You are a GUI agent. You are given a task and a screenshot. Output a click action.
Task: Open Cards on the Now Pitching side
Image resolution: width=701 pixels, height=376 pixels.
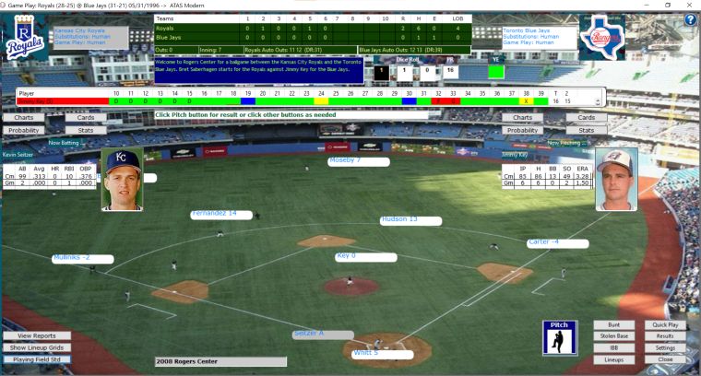[x=586, y=117]
